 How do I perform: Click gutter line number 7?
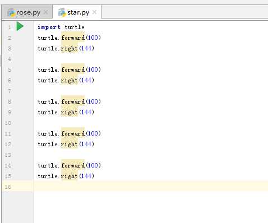[10, 91]
